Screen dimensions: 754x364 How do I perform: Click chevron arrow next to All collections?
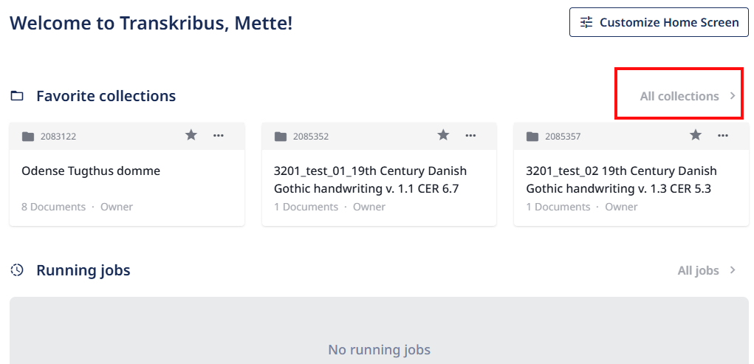[x=733, y=96]
